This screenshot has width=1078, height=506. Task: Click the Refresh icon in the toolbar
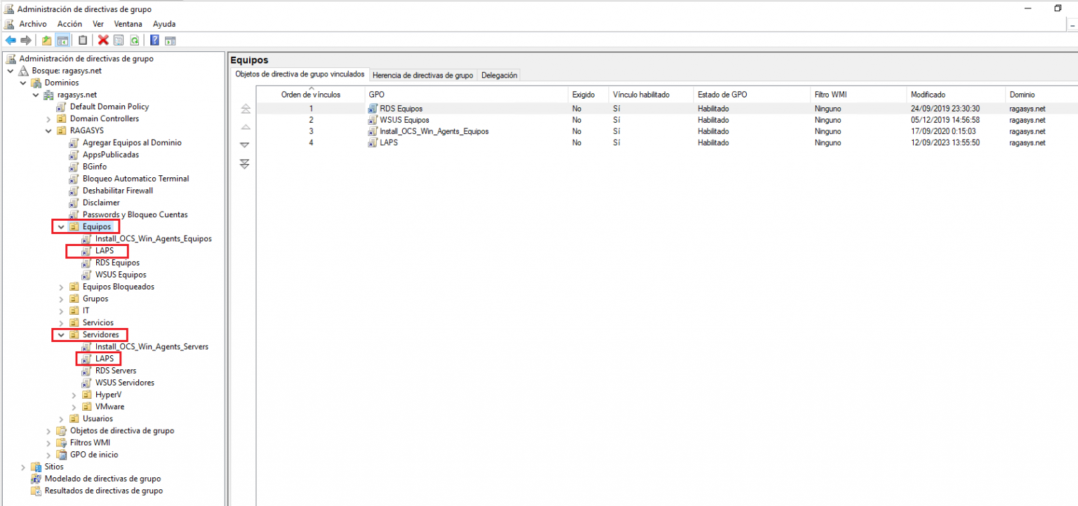(x=134, y=40)
